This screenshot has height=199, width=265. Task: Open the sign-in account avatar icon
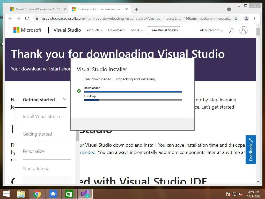click(x=243, y=30)
